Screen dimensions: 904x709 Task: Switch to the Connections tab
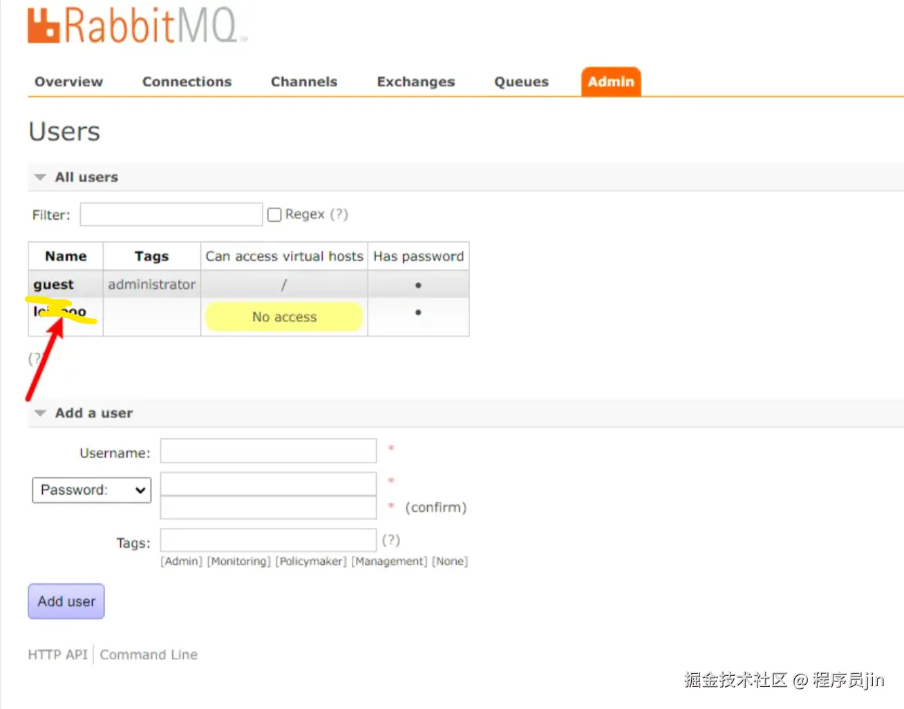click(x=187, y=82)
